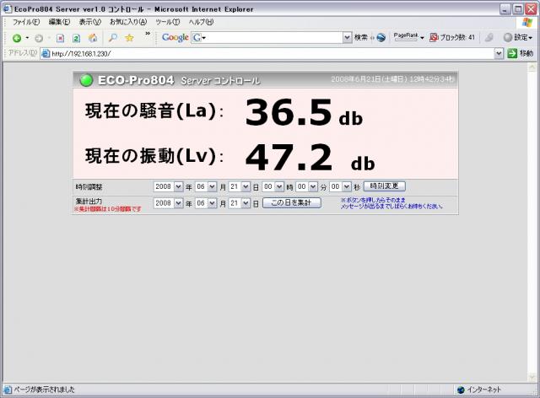Click the green status indicator on ECO-Pro804 header

(x=86, y=80)
